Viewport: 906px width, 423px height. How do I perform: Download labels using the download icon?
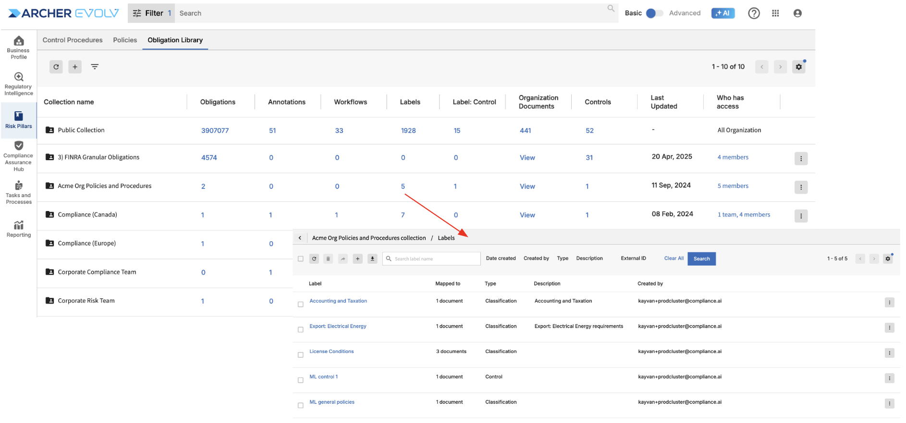pyautogui.click(x=372, y=259)
